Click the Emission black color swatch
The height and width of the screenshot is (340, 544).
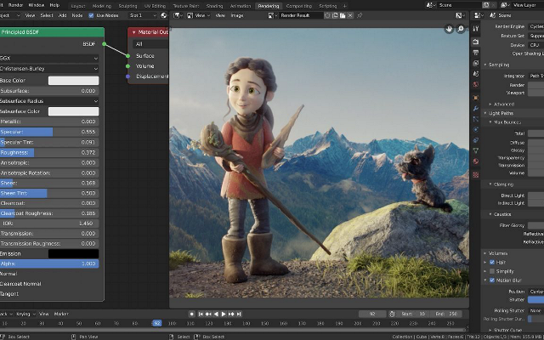click(74, 253)
